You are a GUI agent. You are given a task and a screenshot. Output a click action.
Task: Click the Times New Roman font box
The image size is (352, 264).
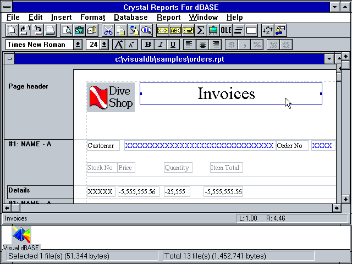pyautogui.click(x=40, y=45)
